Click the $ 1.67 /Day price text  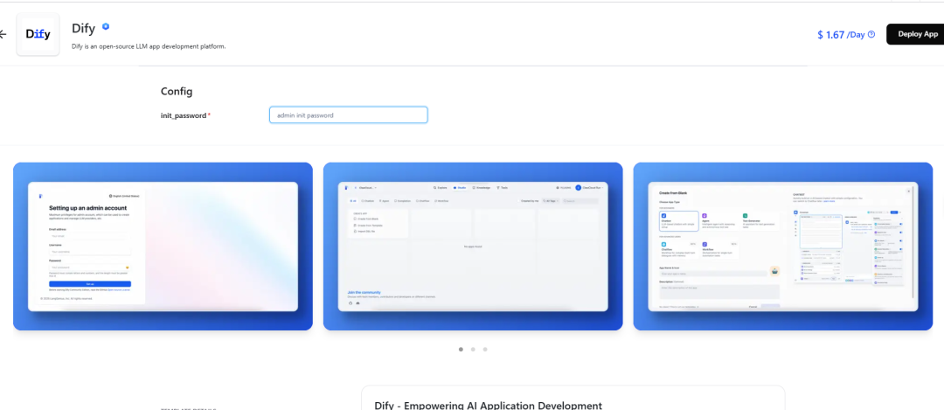[x=840, y=35]
